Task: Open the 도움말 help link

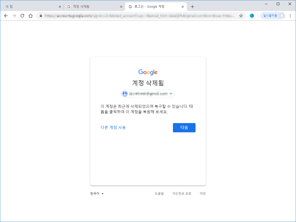Action: [159, 193]
